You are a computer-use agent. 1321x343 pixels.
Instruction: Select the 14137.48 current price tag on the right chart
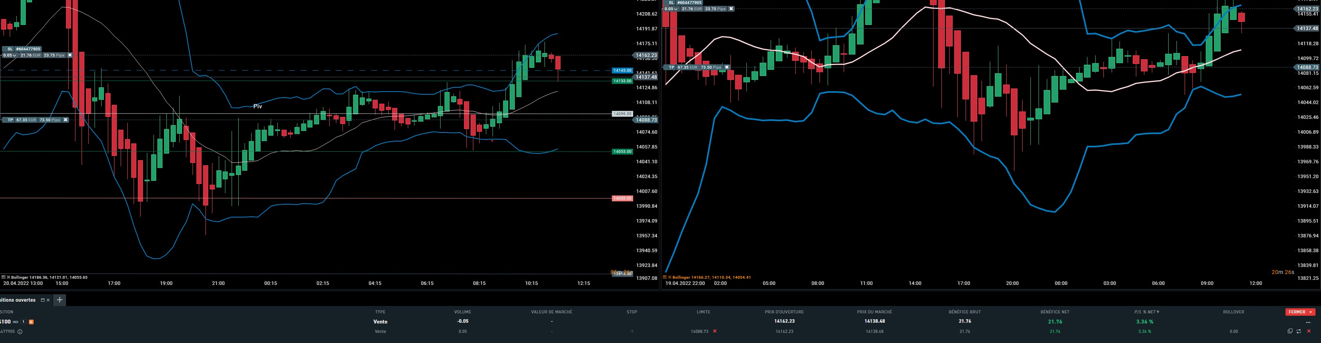click(1307, 29)
